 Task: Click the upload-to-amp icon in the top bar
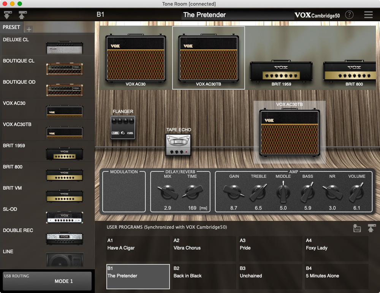pos(22,15)
